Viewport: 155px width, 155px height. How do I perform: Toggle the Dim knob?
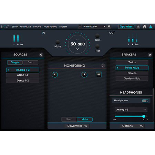coord(97,36)
